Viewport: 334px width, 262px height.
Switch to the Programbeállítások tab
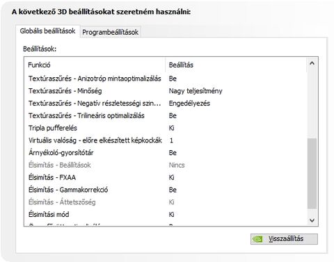111,32
